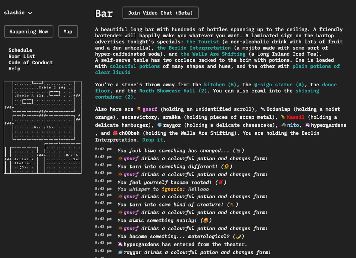Click the Happening Now button

[28, 32]
